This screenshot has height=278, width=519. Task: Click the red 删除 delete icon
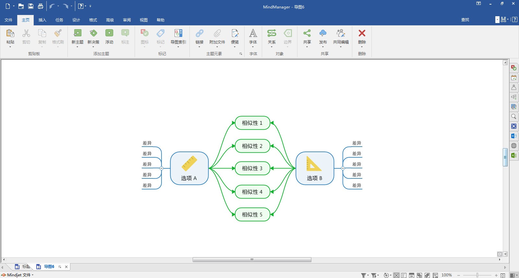(362, 33)
